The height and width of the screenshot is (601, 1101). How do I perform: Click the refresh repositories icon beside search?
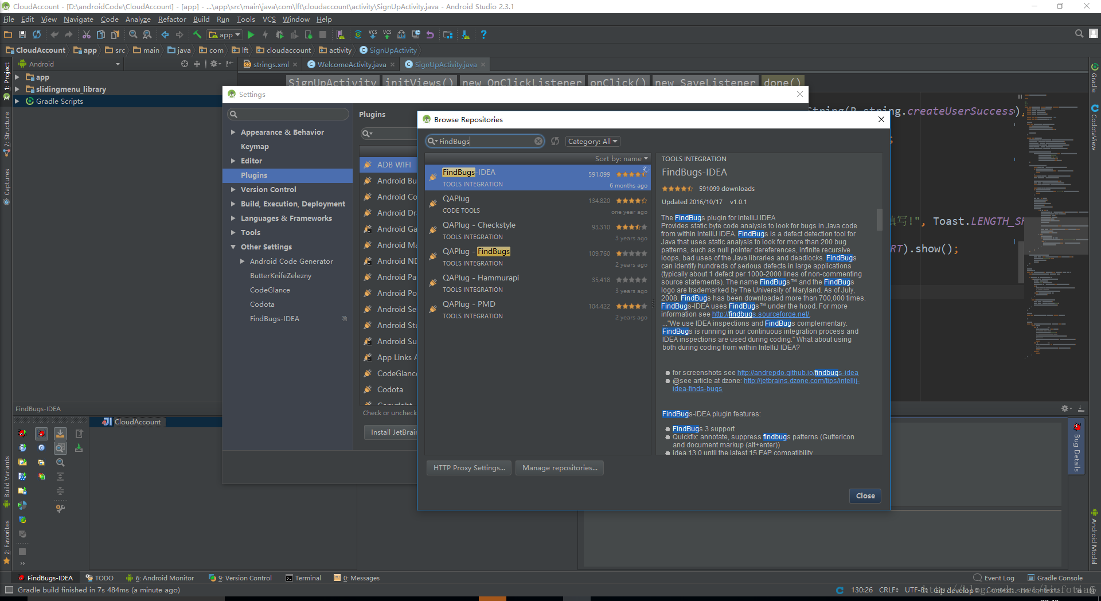[555, 141]
